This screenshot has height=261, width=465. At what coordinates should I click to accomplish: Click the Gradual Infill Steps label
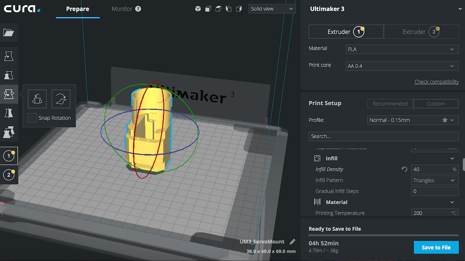click(337, 191)
